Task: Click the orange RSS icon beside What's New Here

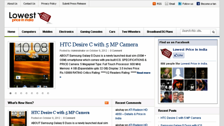Action: pos(106,103)
